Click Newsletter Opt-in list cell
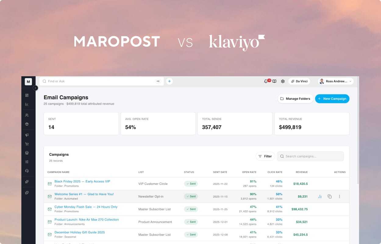381x244 pixels. tap(151, 196)
